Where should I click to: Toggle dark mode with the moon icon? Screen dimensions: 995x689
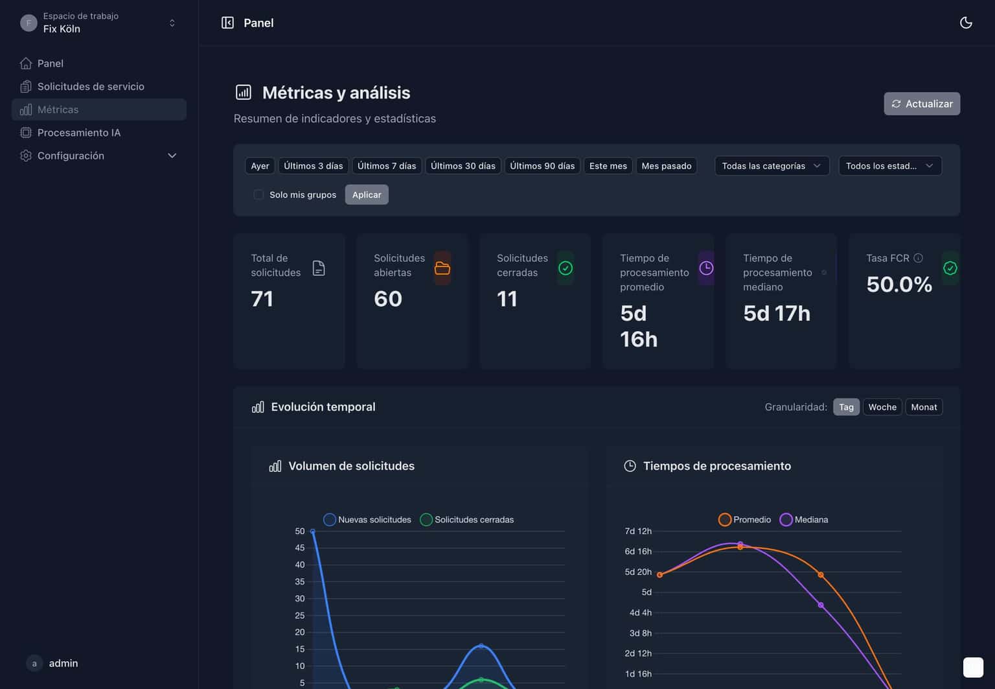point(966,22)
